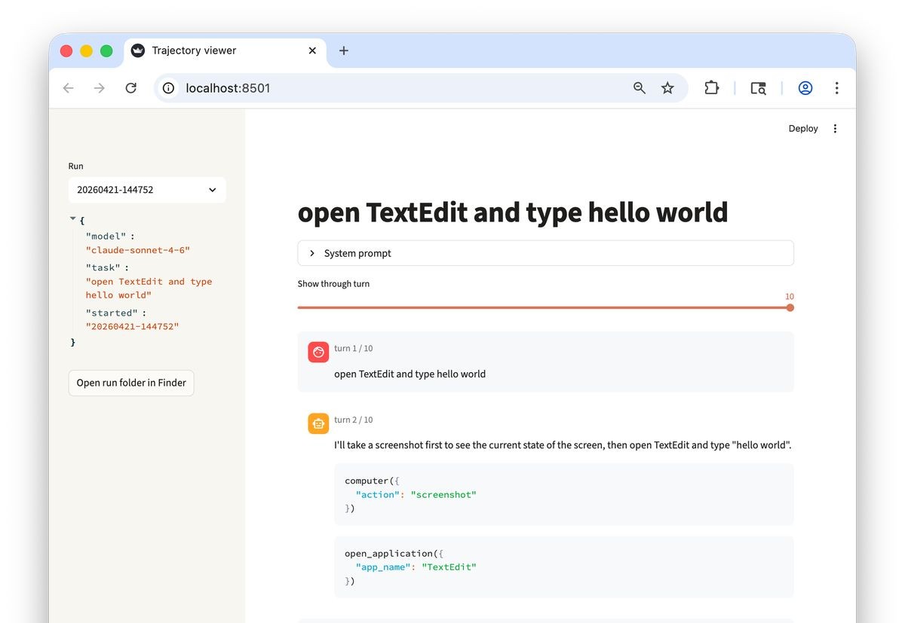Open Streamlit's three-dot app menu beside Deploy
This screenshot has width=905, height=623.
(835, 129)
